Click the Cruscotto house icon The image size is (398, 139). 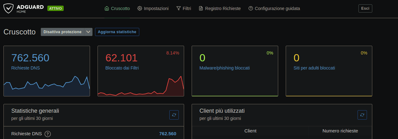click(x=107, y=8)
